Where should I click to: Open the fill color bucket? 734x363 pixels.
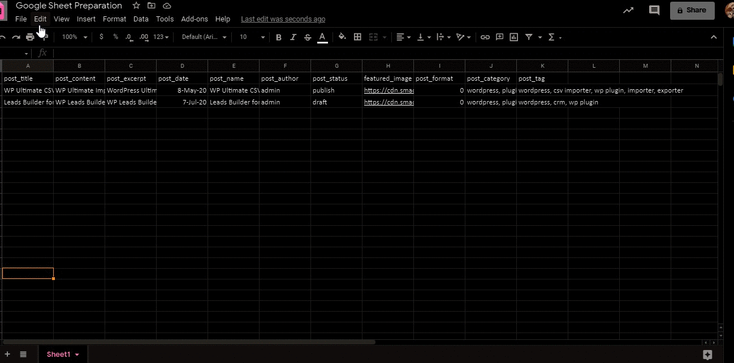[342, 37]
